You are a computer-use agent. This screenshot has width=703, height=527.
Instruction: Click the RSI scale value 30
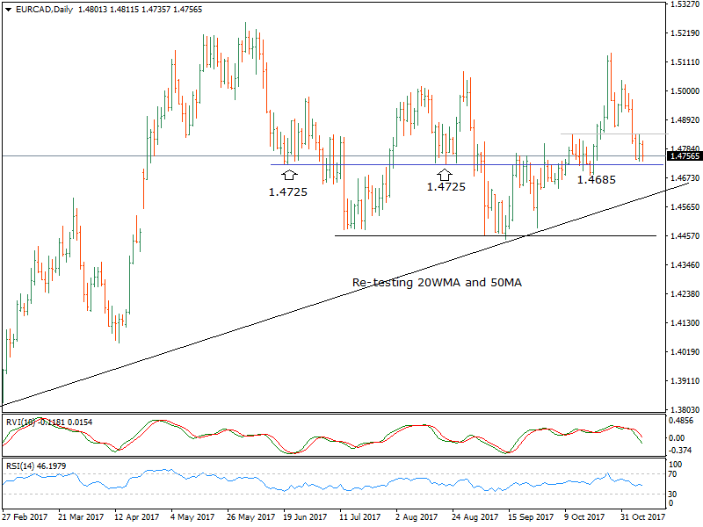(x=672, y=494)
